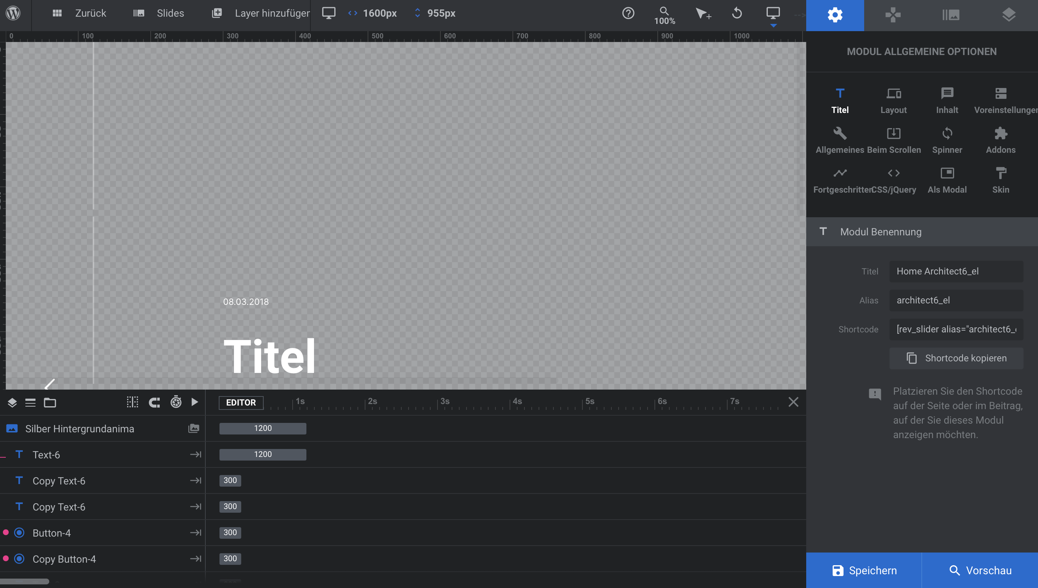1038x588 pixels.
Task: Click the 2s timeline ruler mark
Action: point(372,401)
